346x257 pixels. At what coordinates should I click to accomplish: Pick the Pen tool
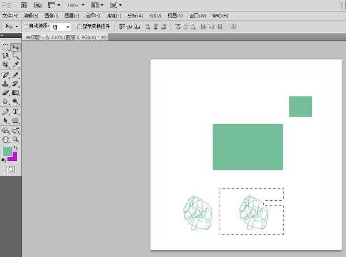(x=6, y=111)
